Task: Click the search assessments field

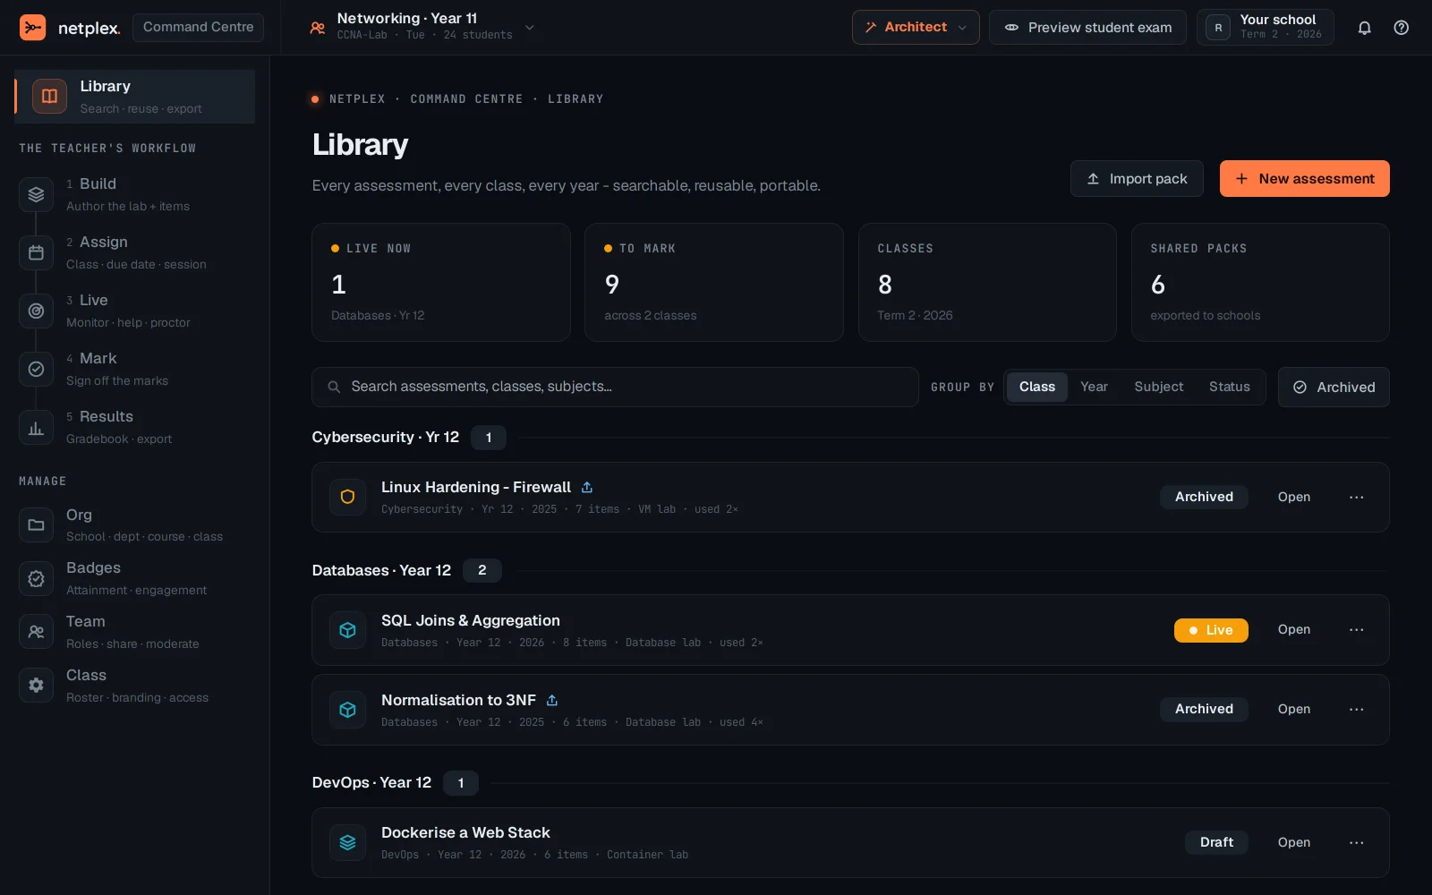Action: click(615, 387)
